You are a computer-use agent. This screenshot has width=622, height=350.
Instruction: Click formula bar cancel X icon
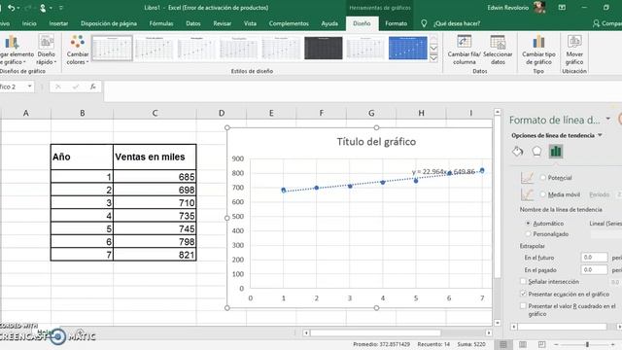[58, 87]
